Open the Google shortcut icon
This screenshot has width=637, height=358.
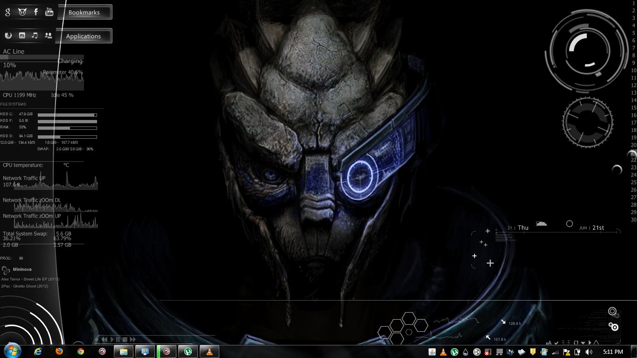click(x=8, y=12)
